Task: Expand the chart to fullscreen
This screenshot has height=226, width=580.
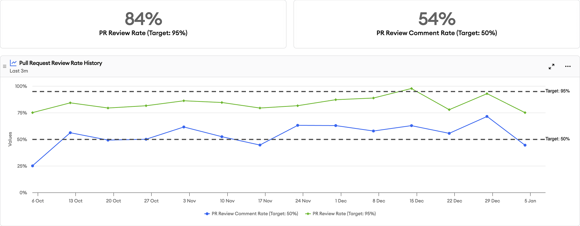Action: pyautogui.click(x=552, y=66)
